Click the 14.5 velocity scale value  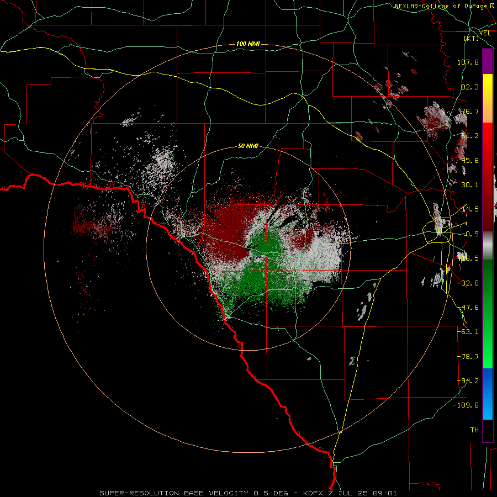pos(470,209)
